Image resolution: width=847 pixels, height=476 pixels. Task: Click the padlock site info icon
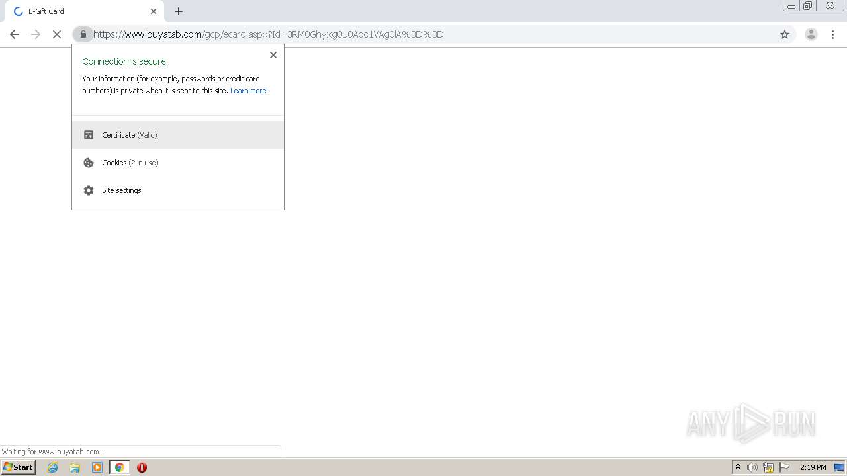coord(83,34)
